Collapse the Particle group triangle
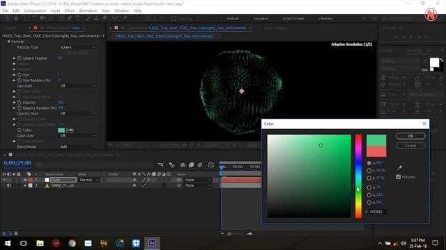The image size is (446, 250). click(9, 42)
